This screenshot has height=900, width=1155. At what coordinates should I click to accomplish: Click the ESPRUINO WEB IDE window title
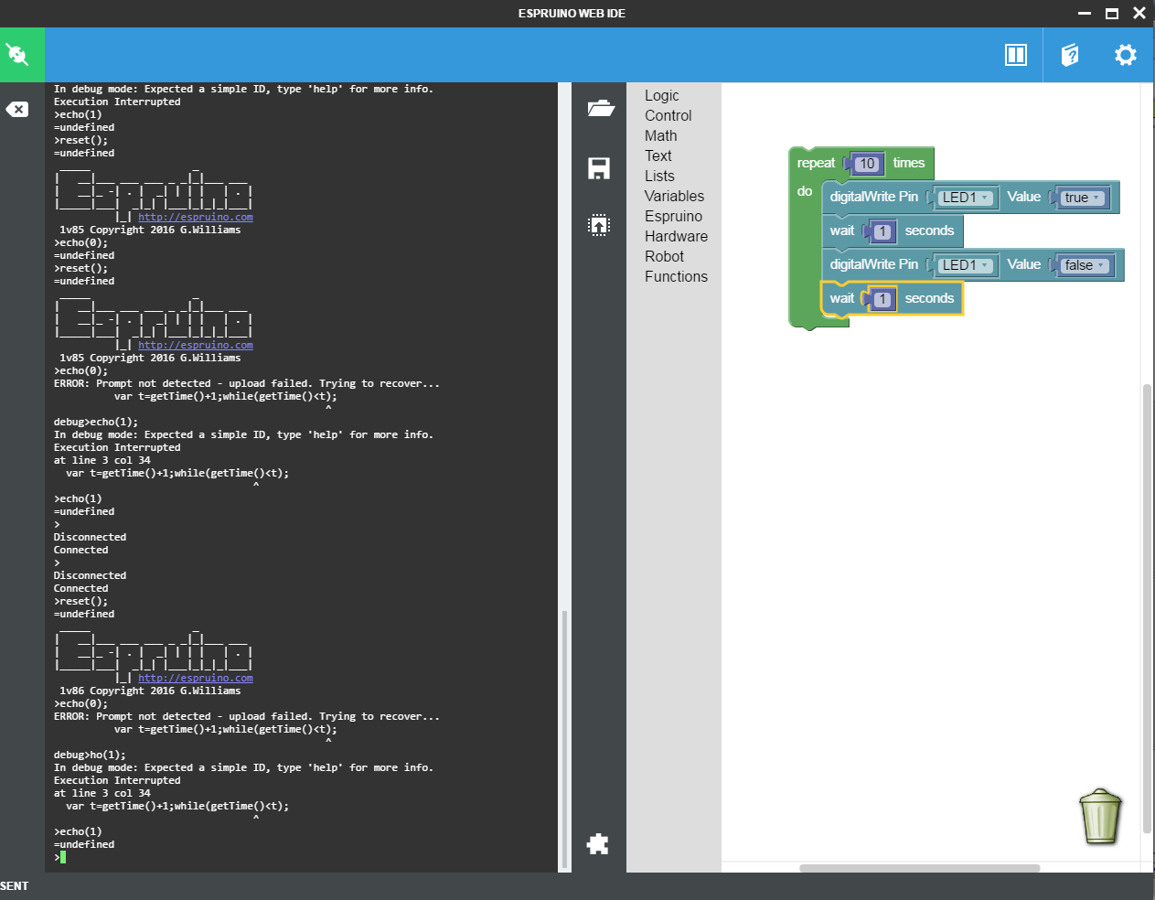tap(572, 14)
